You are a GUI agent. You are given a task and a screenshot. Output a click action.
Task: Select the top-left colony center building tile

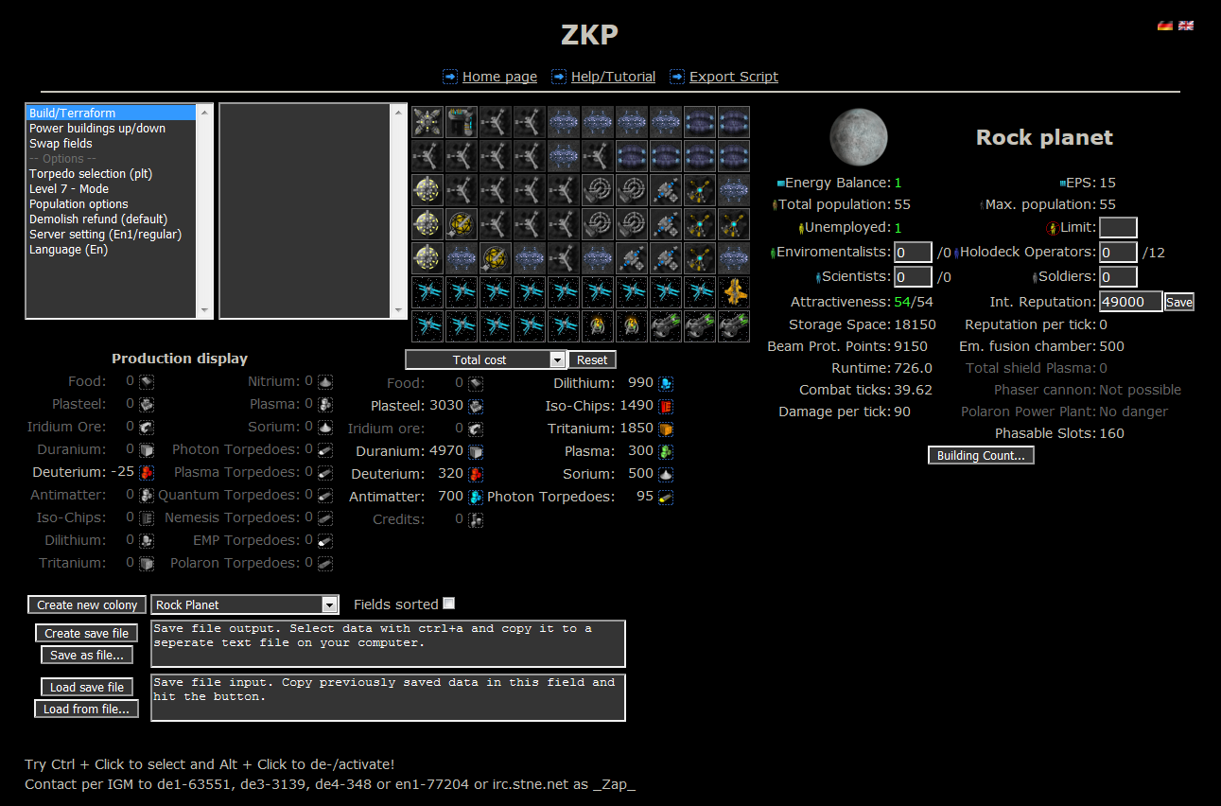[x=427, y=122]
